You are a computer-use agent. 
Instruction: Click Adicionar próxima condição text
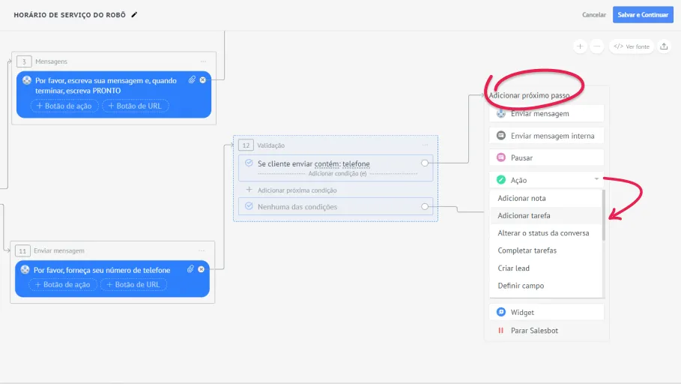click(297, 190)
